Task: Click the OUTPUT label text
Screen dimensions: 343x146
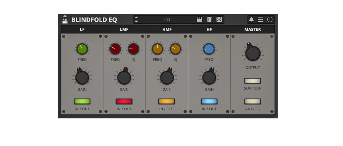Action: [253, 67]
